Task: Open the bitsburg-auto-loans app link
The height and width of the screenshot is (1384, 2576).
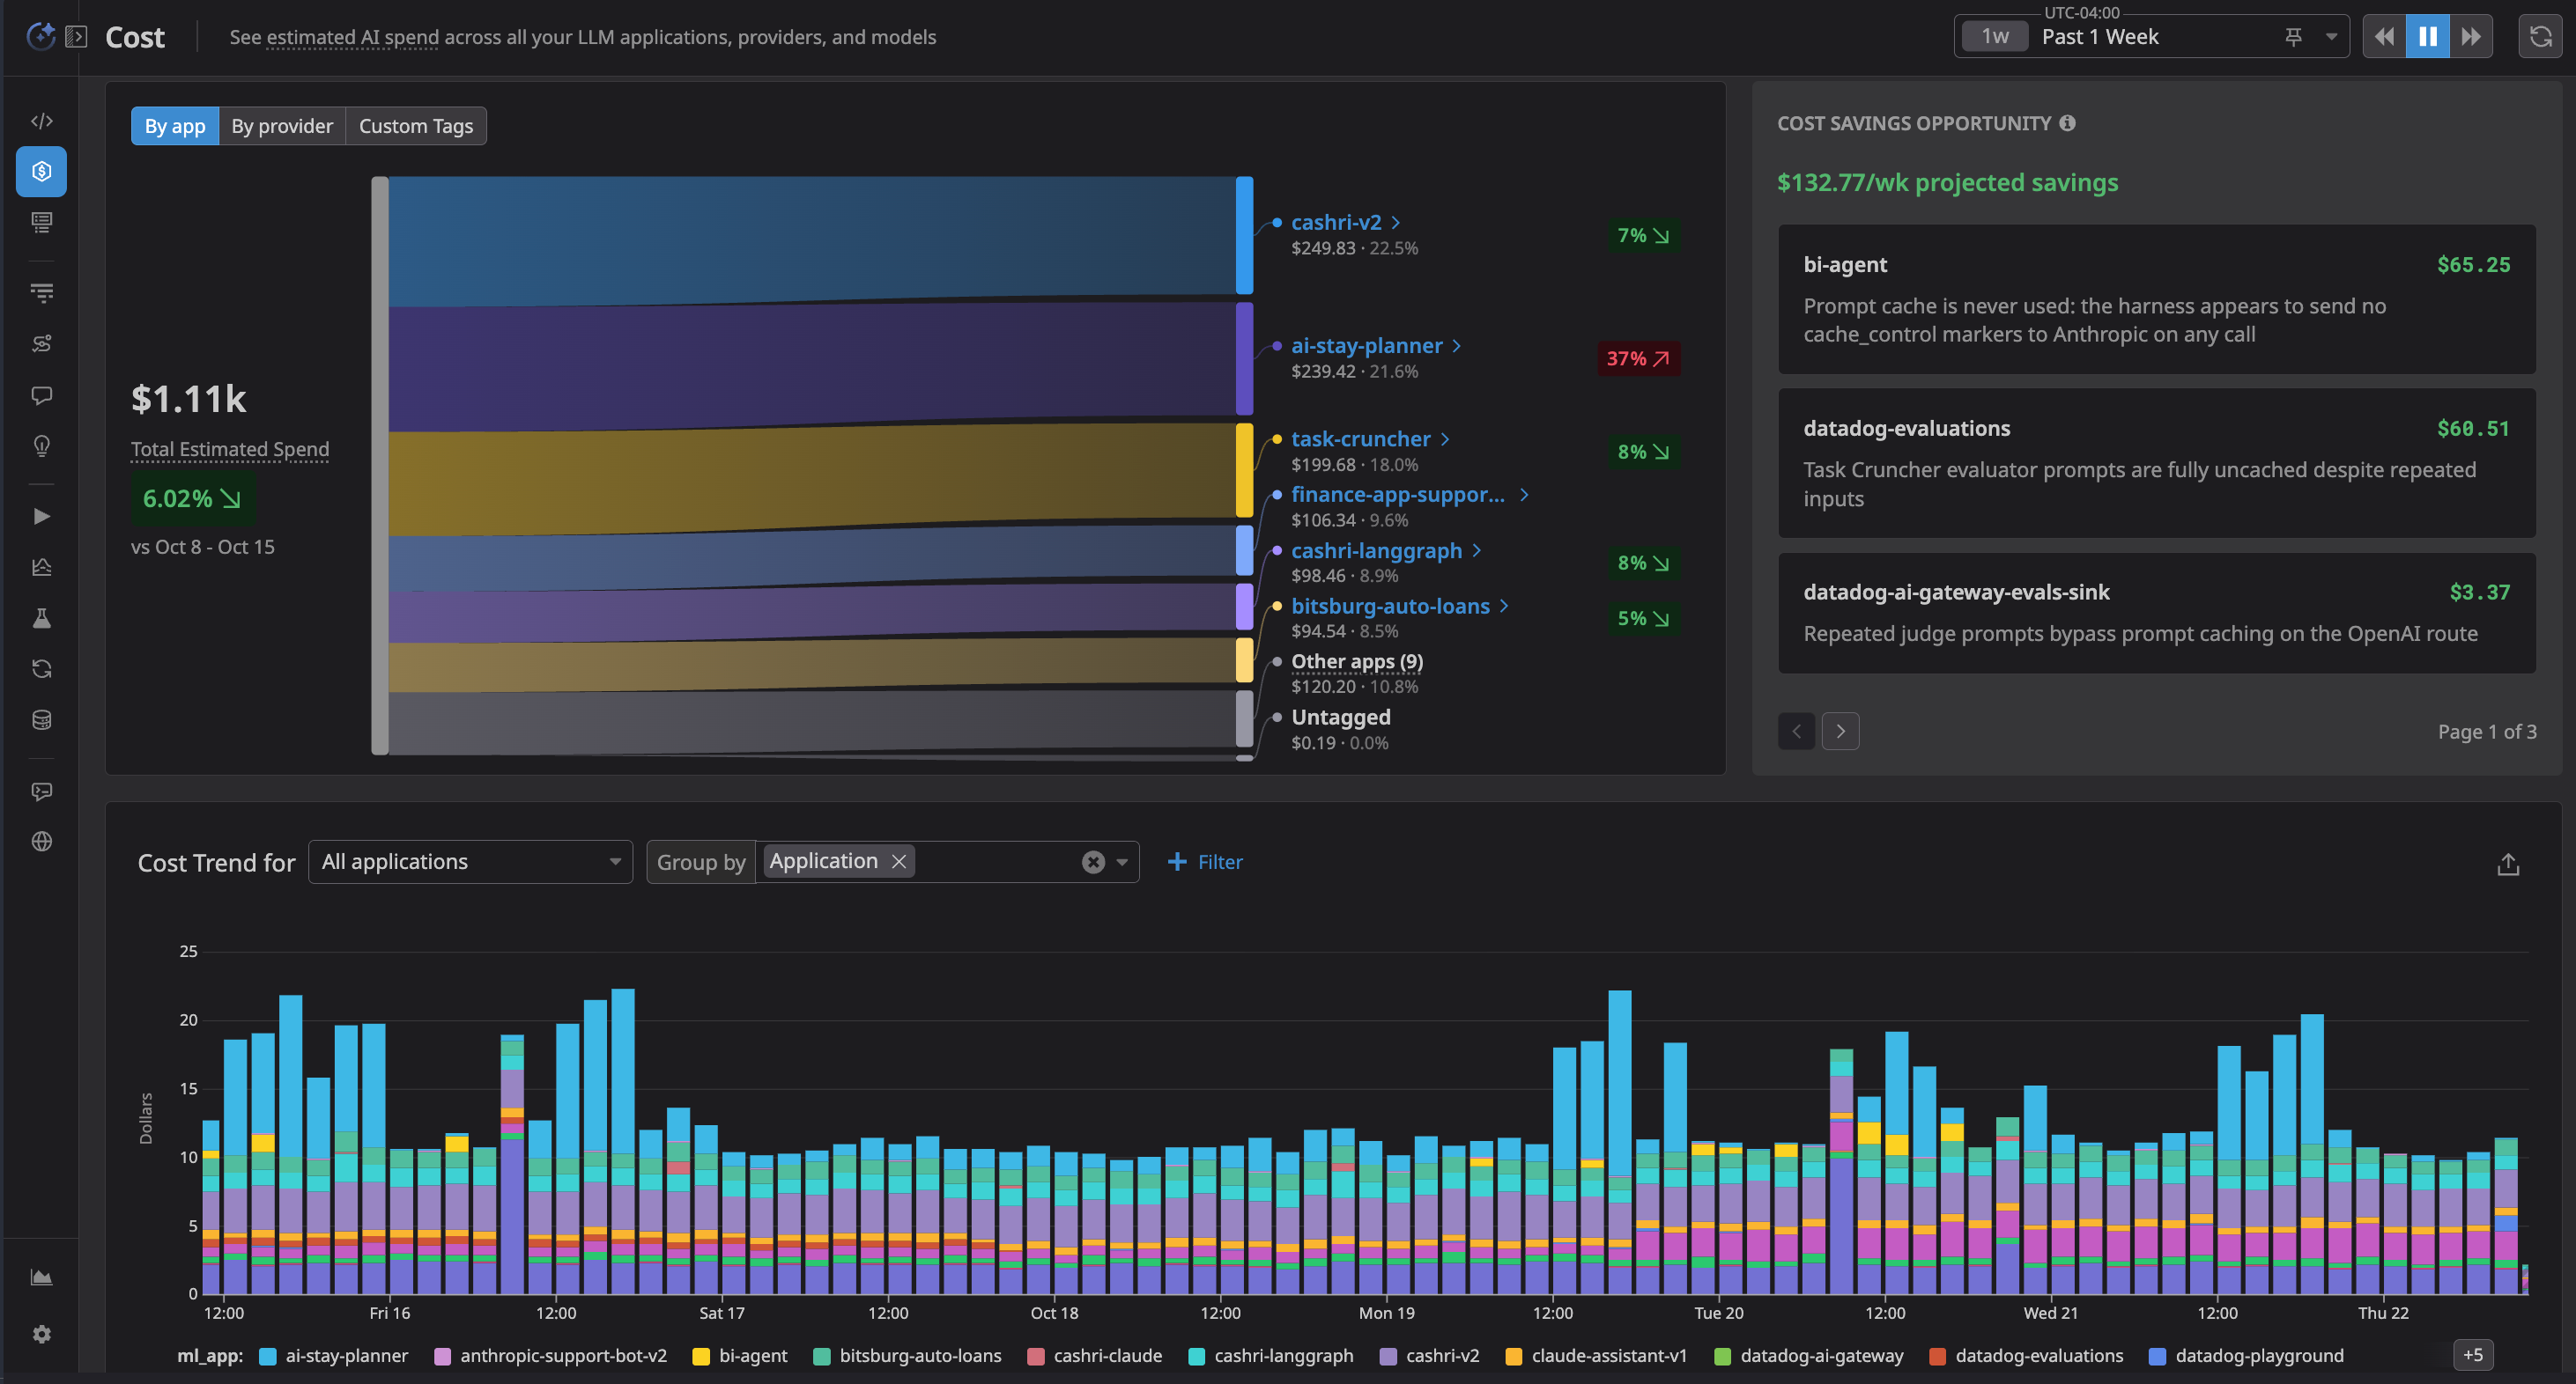Action: point(1390,606)
